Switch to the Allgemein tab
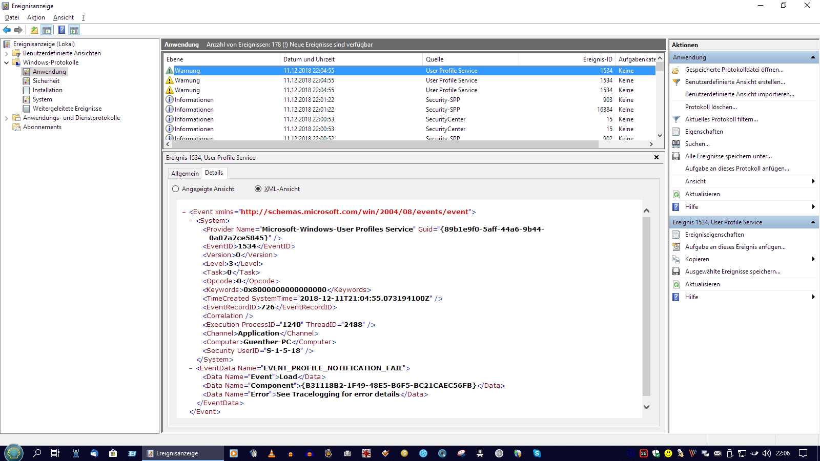 (184, 174)
